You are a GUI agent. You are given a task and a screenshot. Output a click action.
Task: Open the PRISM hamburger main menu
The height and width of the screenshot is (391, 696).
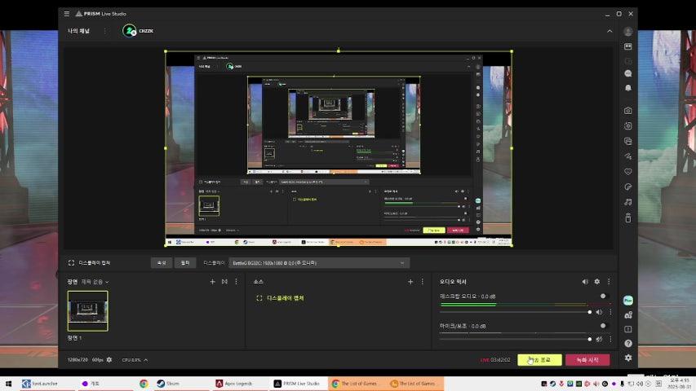67,14
